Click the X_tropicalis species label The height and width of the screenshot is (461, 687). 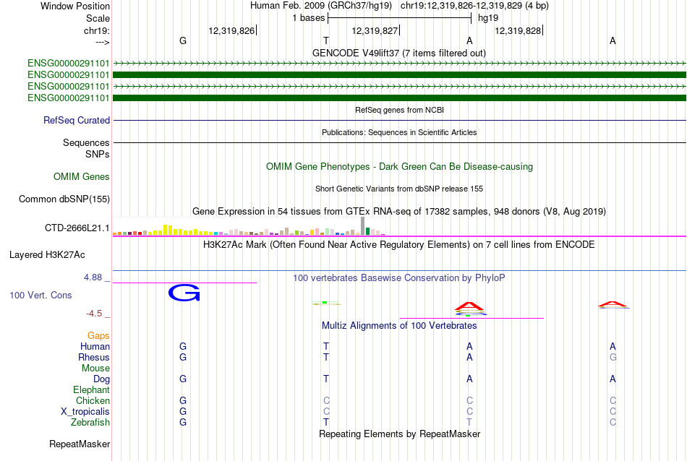click(x=85, y=412)
